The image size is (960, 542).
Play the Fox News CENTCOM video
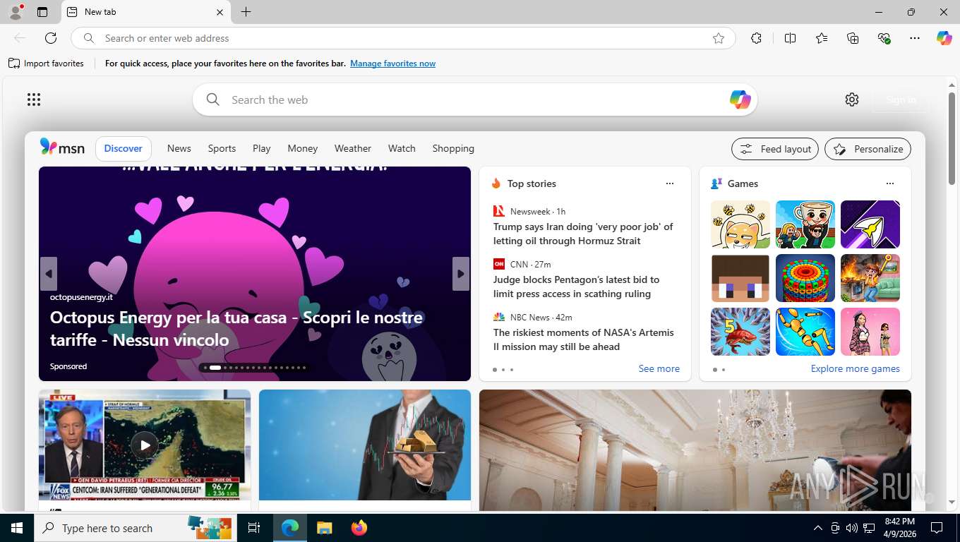[145, 445]
